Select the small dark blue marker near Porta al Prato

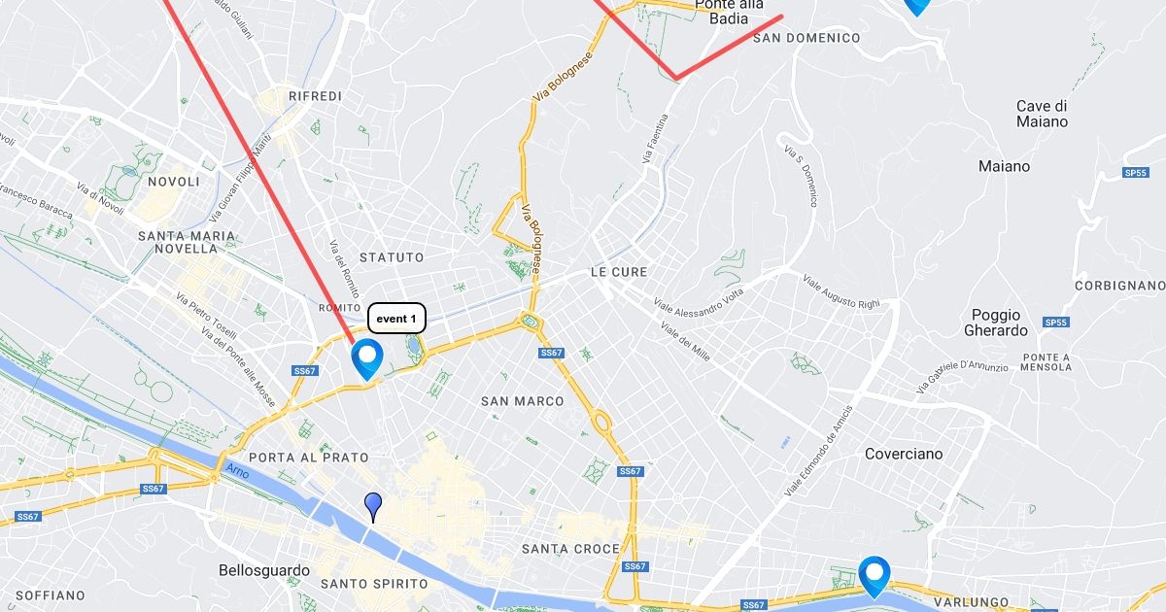click(373, 507)
